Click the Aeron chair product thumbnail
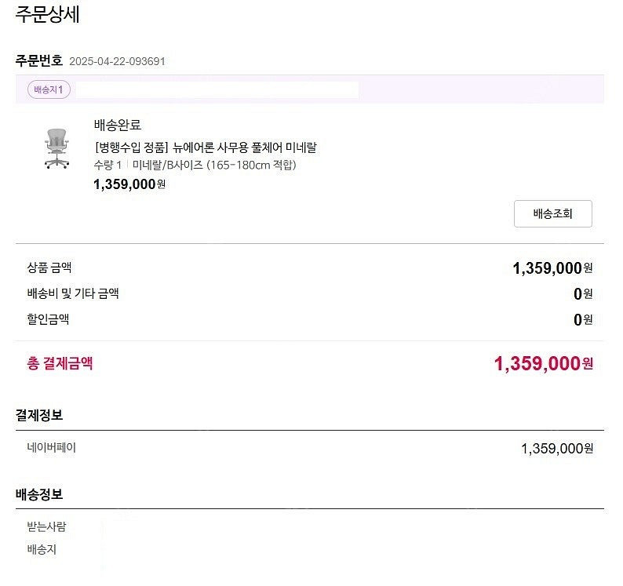623x586 pixels. (56, 148)
